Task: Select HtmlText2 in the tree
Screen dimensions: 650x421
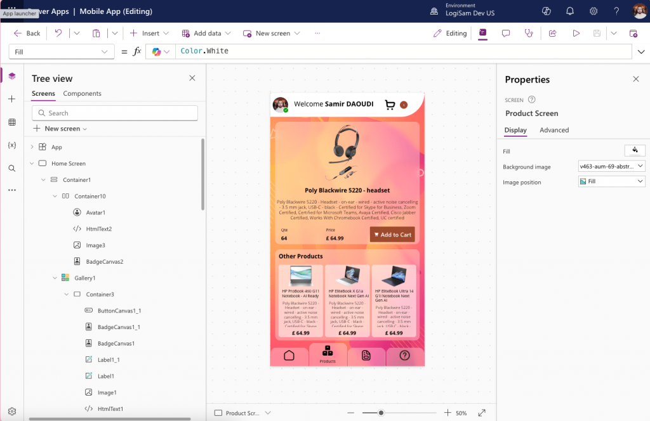Action: (x=98, y=229)
